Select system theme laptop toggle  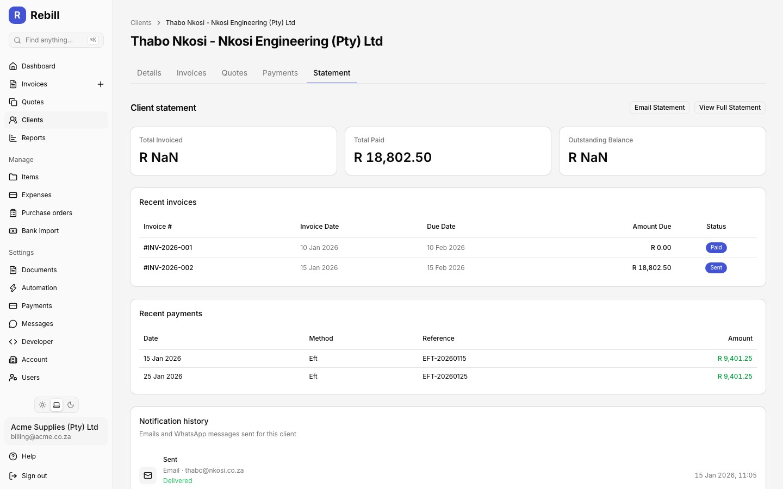coord(57,405)
